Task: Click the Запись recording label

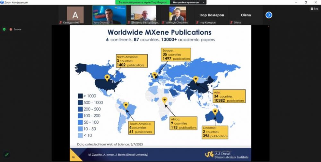Action: click(17, 29)
